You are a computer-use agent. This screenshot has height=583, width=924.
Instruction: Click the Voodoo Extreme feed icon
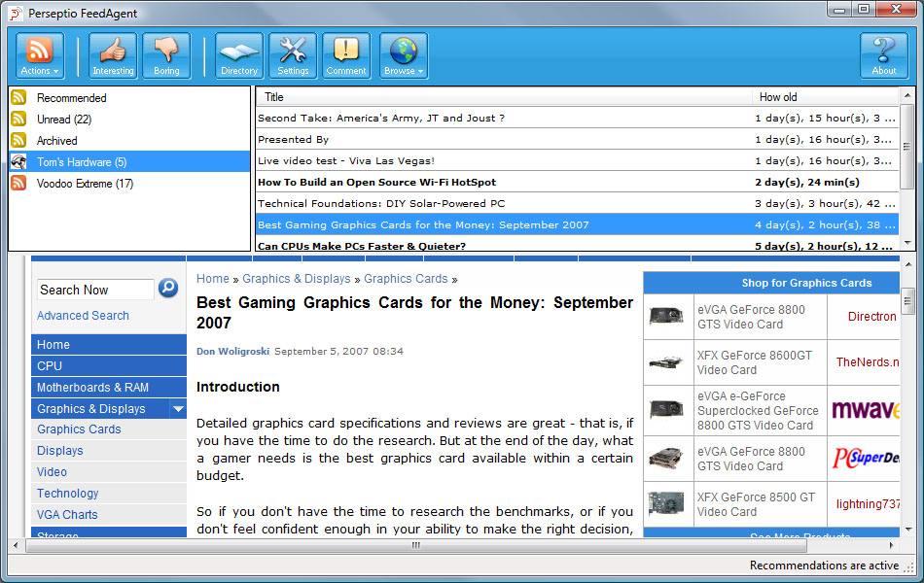click(x=18, y=183)
